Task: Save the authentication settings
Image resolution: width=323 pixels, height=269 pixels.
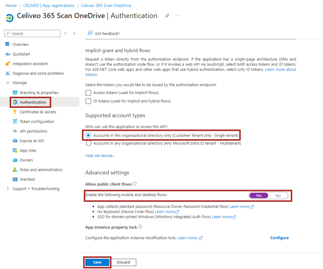Action: pyautogui.click(x=97, y=262)
